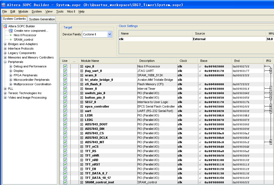Select the clk name cell in Clock Settings

tap(156, 39)
